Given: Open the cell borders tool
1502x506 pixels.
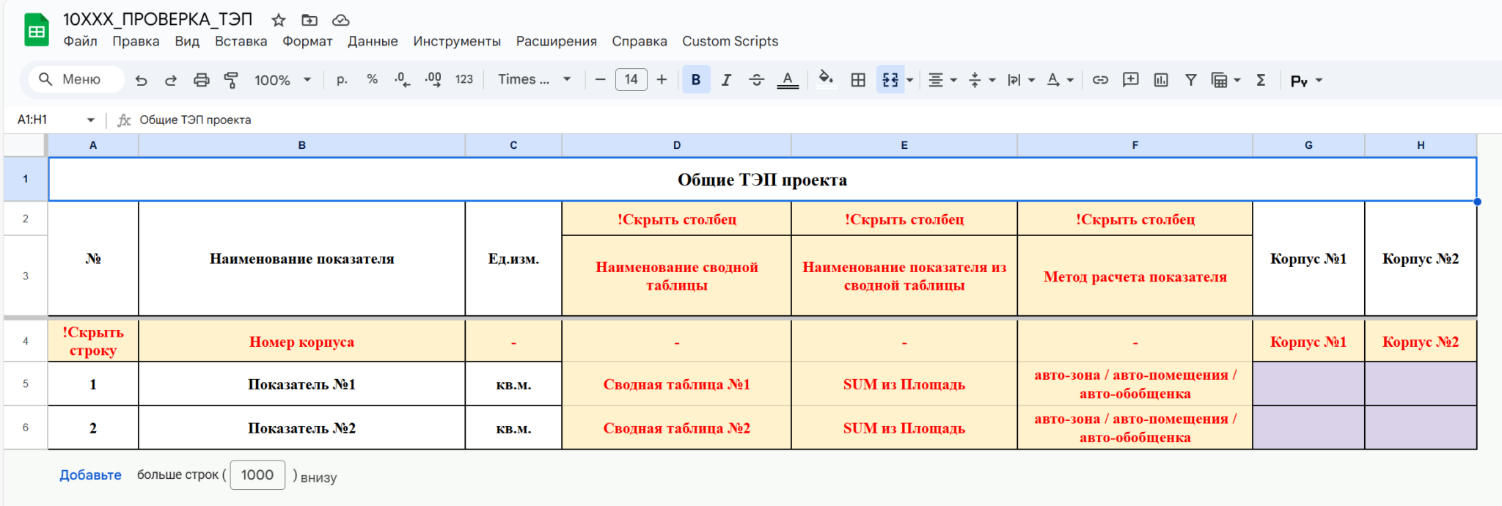Looking at the screenshot, I should [x=858, y=80].
